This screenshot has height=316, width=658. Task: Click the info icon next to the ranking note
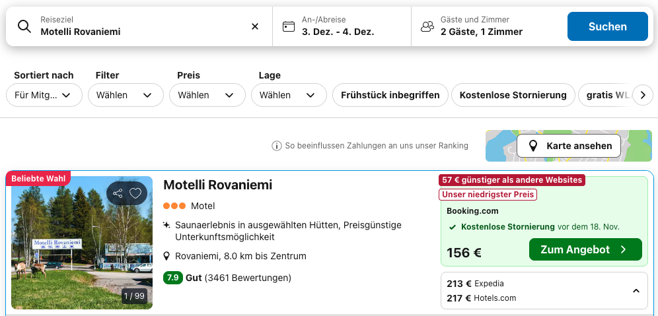[x=277, y=146]
